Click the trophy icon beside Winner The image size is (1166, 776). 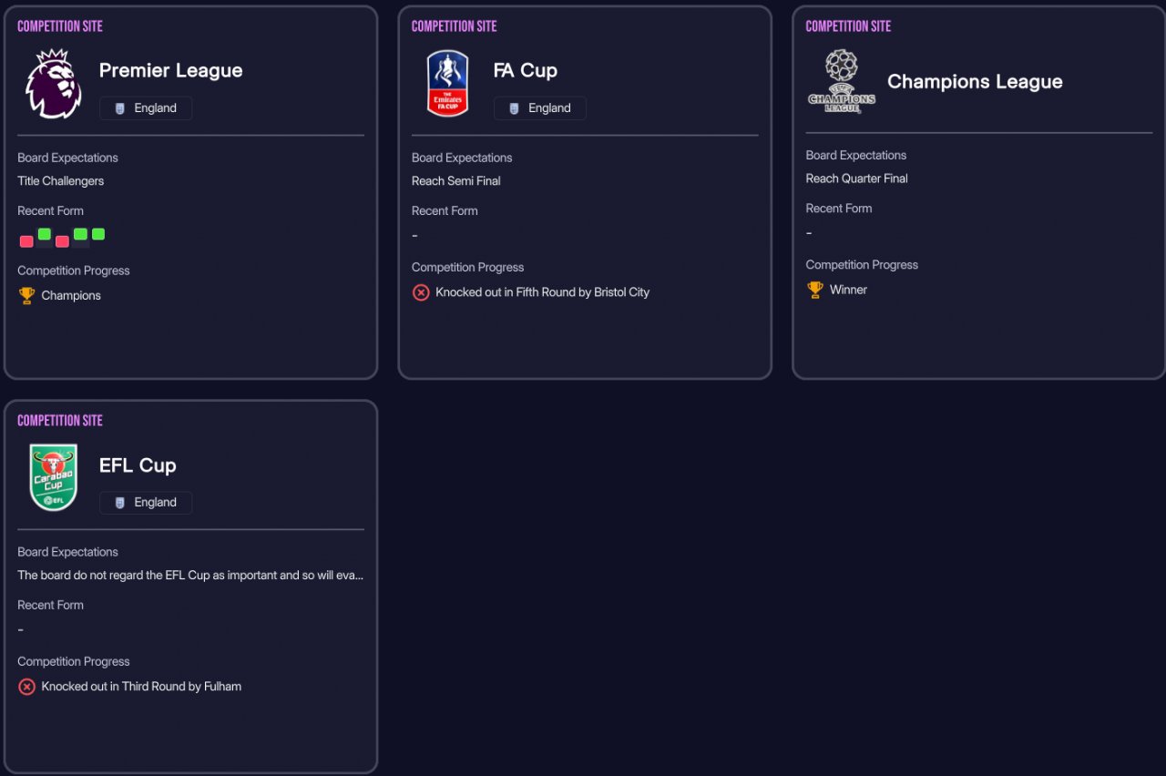point(815,290)
